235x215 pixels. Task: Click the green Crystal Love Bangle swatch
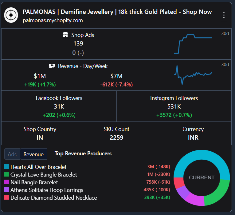click(6, 174)
